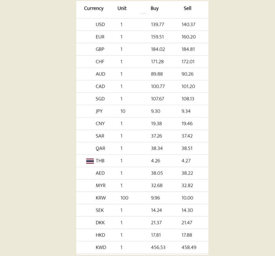Click the CHF buy rate 171.28
275x256 pixels.
point(157,62)
